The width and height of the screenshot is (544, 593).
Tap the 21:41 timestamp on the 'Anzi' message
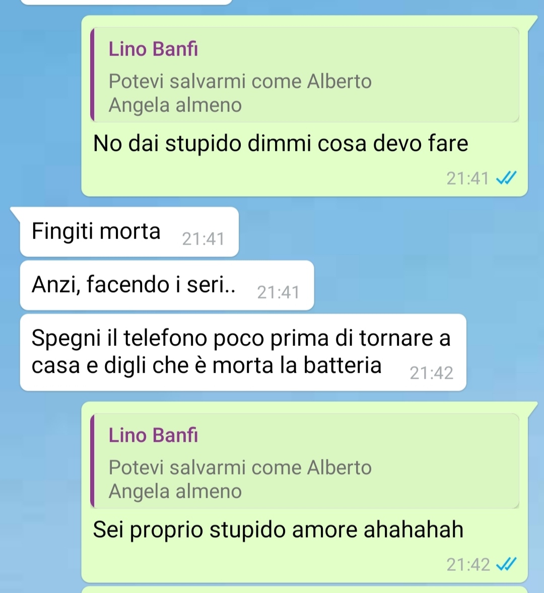coord(279,292)
